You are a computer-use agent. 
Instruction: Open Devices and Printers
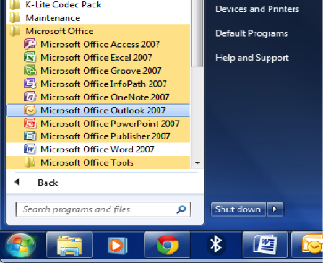pyautogui.click(x=257, y=9)
